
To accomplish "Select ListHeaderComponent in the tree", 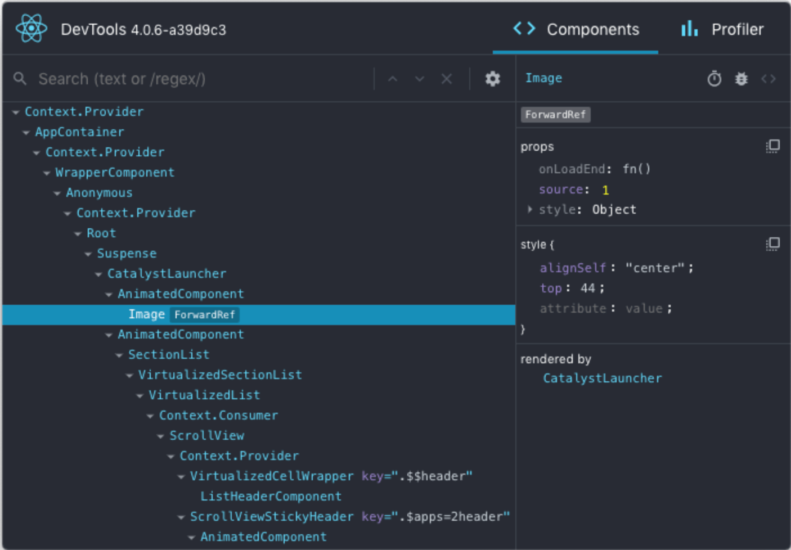I will [x=271, y=496].
